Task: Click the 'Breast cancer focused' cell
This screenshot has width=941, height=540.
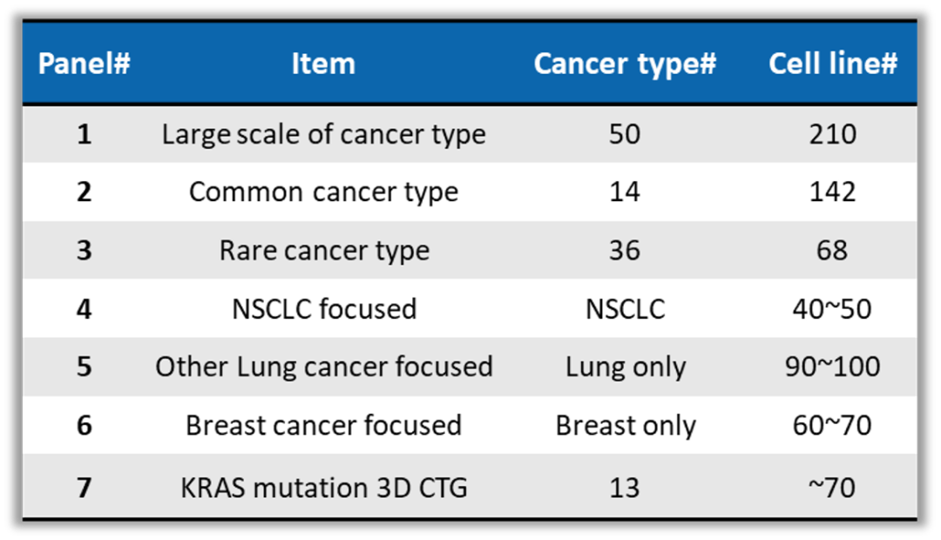Action: coord(323,425)
